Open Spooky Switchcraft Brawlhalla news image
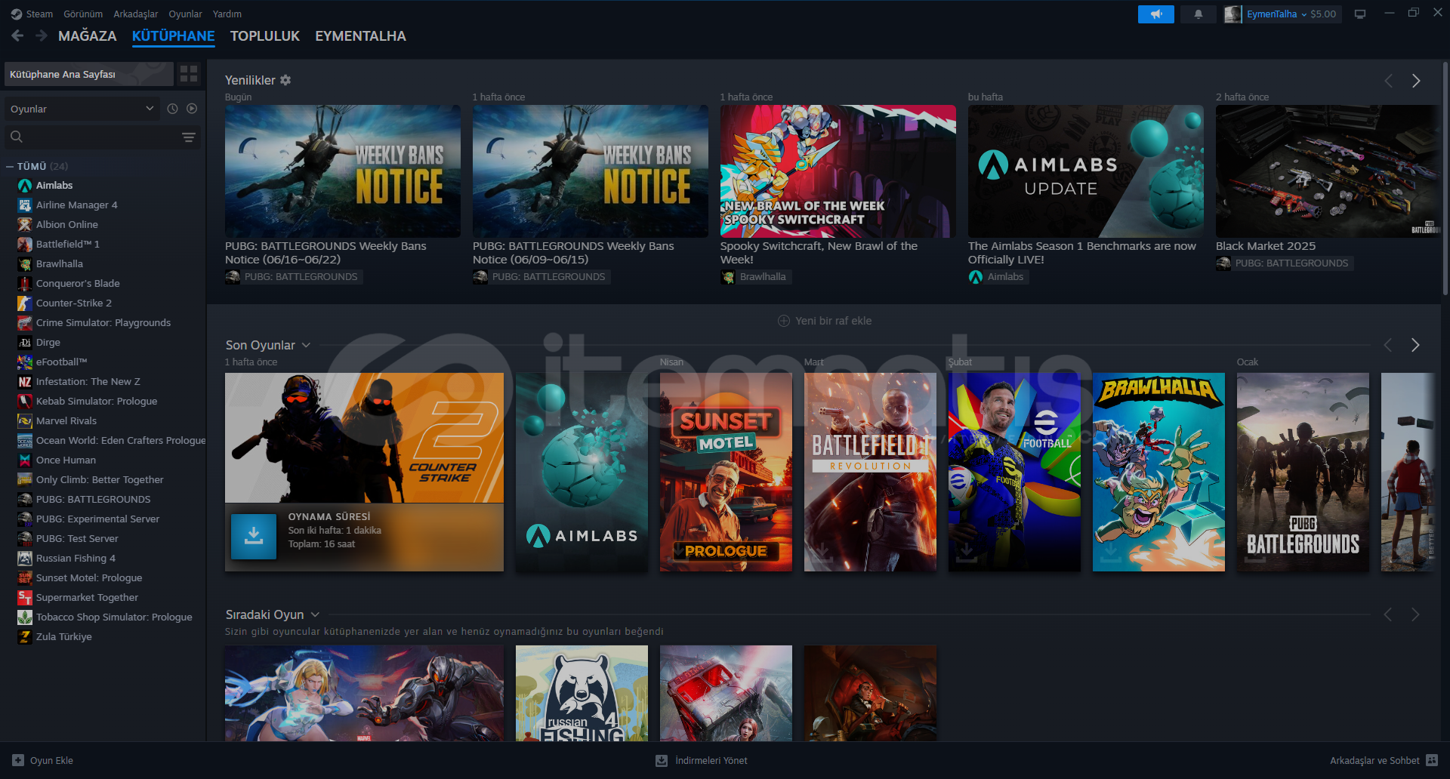 [838, 171]
